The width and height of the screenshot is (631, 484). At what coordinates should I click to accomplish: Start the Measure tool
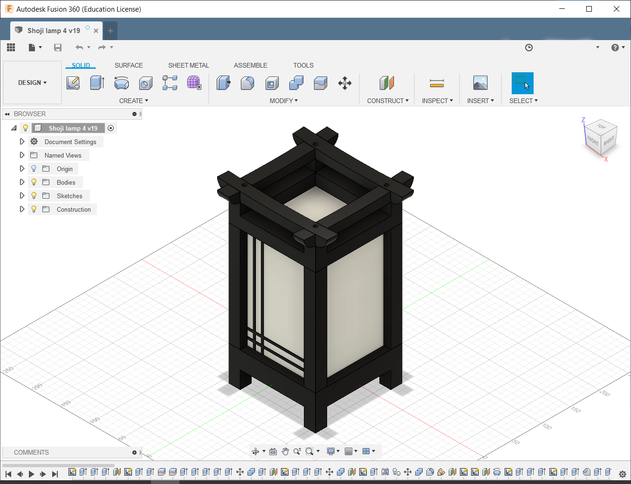coord(437,83)
